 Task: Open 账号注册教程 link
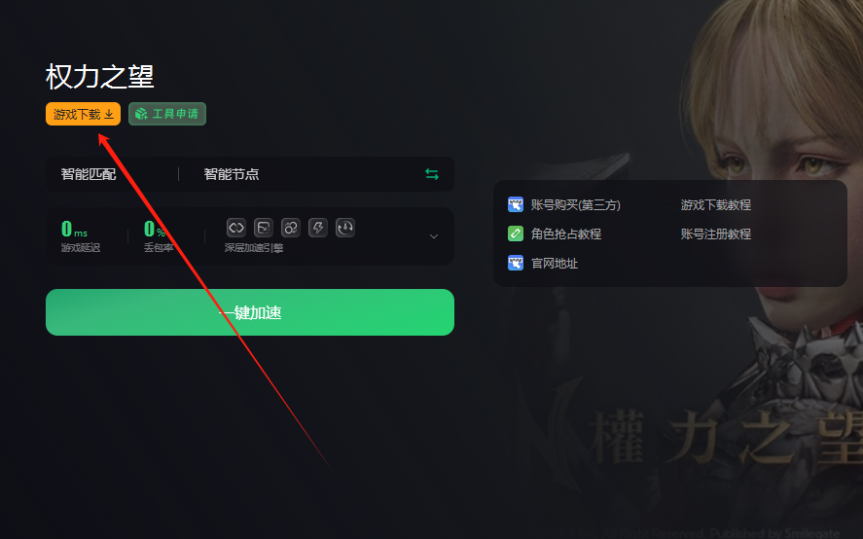pos(715,234)
